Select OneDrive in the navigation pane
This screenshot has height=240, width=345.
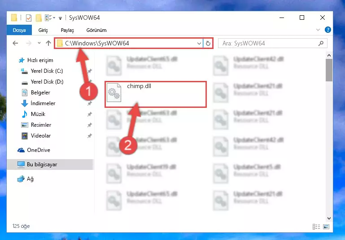click(39, 150)
